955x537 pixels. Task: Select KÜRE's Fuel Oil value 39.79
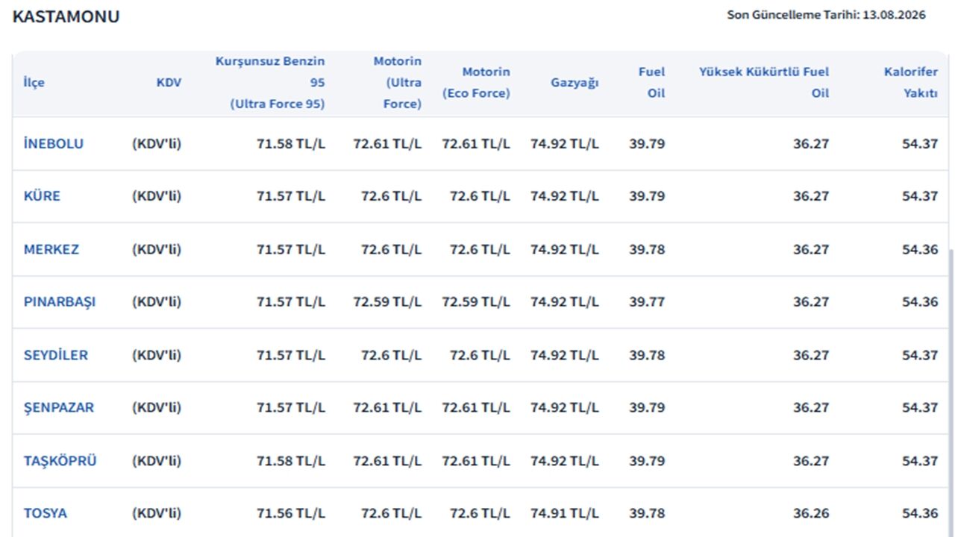tap(647, 196)
